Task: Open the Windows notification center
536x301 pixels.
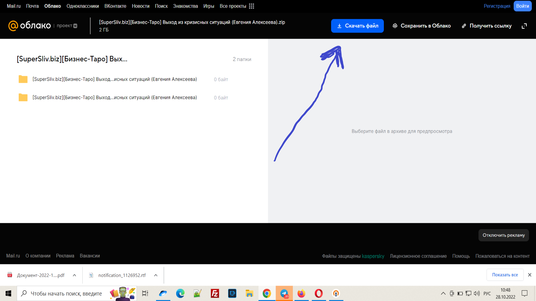Action: pyautogui.click(x=525, y=293)
